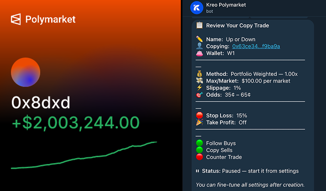This screenshot has width=326, height=191.
Task: Toggle the red Counter Trade indicator
Action: pyautogui.click(x=200, y=157)
